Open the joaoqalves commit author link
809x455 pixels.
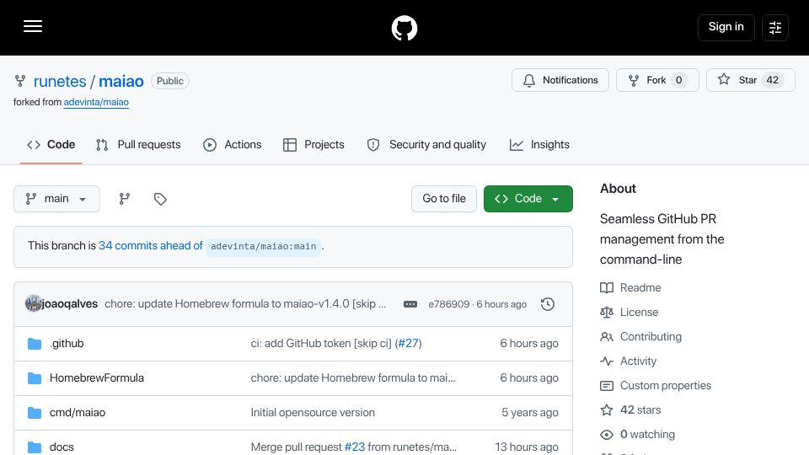(69, 304)
